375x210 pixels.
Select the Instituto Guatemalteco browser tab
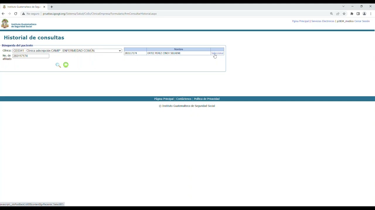point(25,7)
